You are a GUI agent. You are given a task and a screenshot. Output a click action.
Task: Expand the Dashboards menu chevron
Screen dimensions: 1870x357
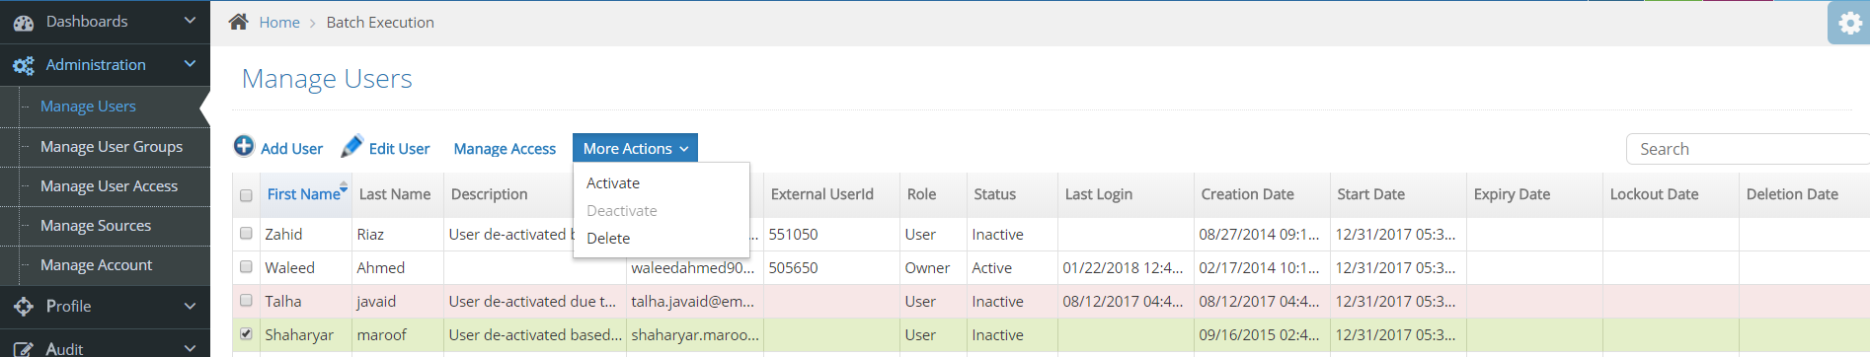pos(190,21)
